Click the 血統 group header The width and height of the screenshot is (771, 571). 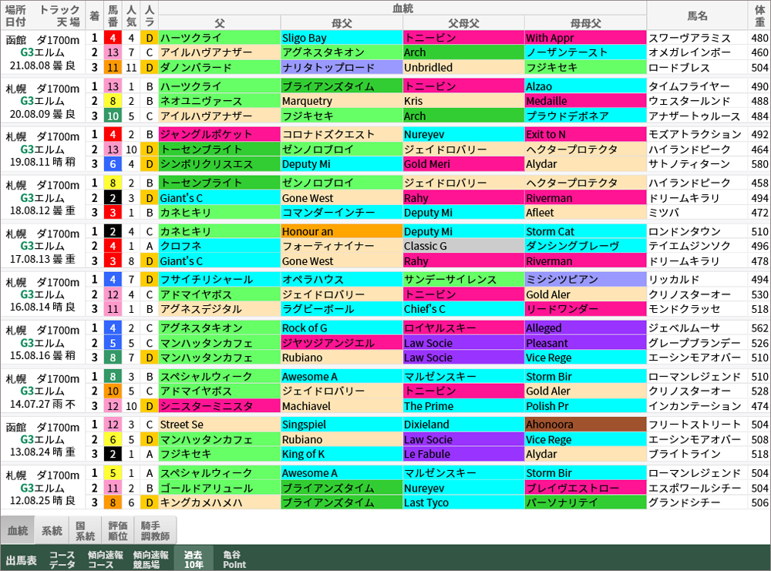pos(402,8)
